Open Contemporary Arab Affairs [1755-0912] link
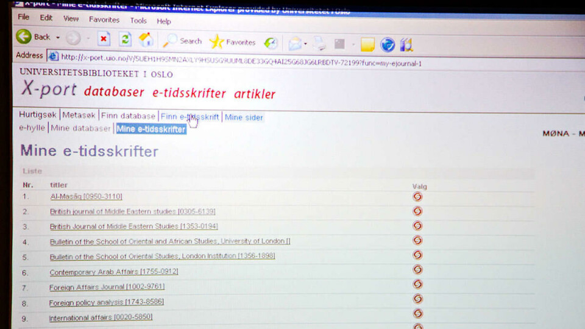Screen dimensions: 585x329 tap(114, 272)
